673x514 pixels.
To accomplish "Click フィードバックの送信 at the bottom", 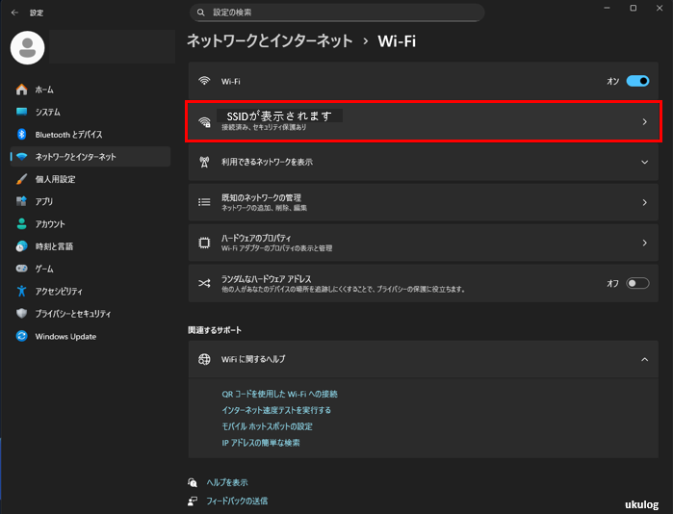I will pyautogui.click(x=237, y=501).
